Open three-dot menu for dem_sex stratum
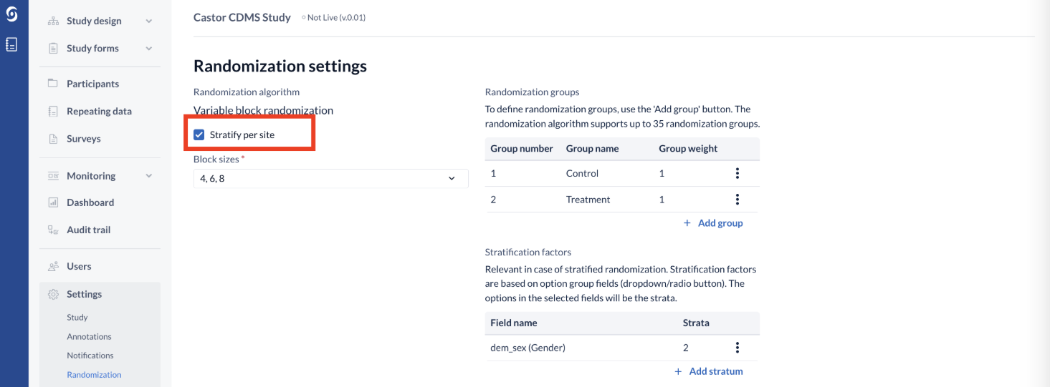 tap(737, 348)
